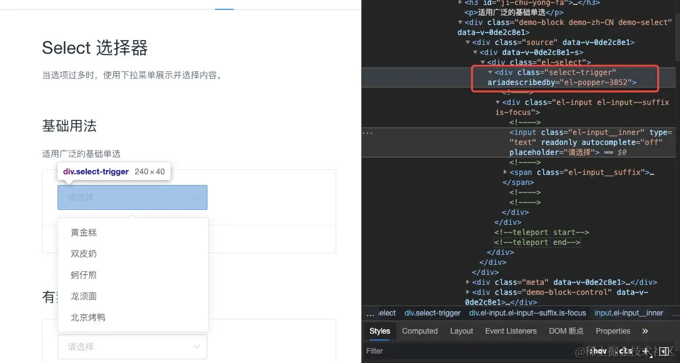
Task: Open the Properties tab
Action: pos(612,331)
